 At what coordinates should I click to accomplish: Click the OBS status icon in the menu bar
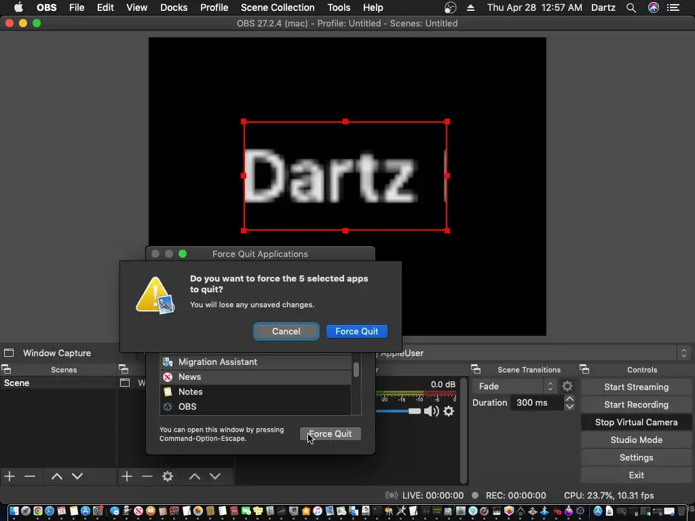point(451,7)
